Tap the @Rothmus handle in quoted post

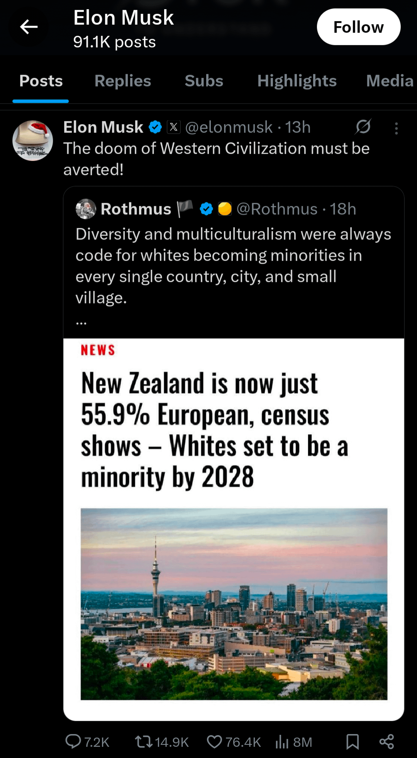tap(276, 209)
